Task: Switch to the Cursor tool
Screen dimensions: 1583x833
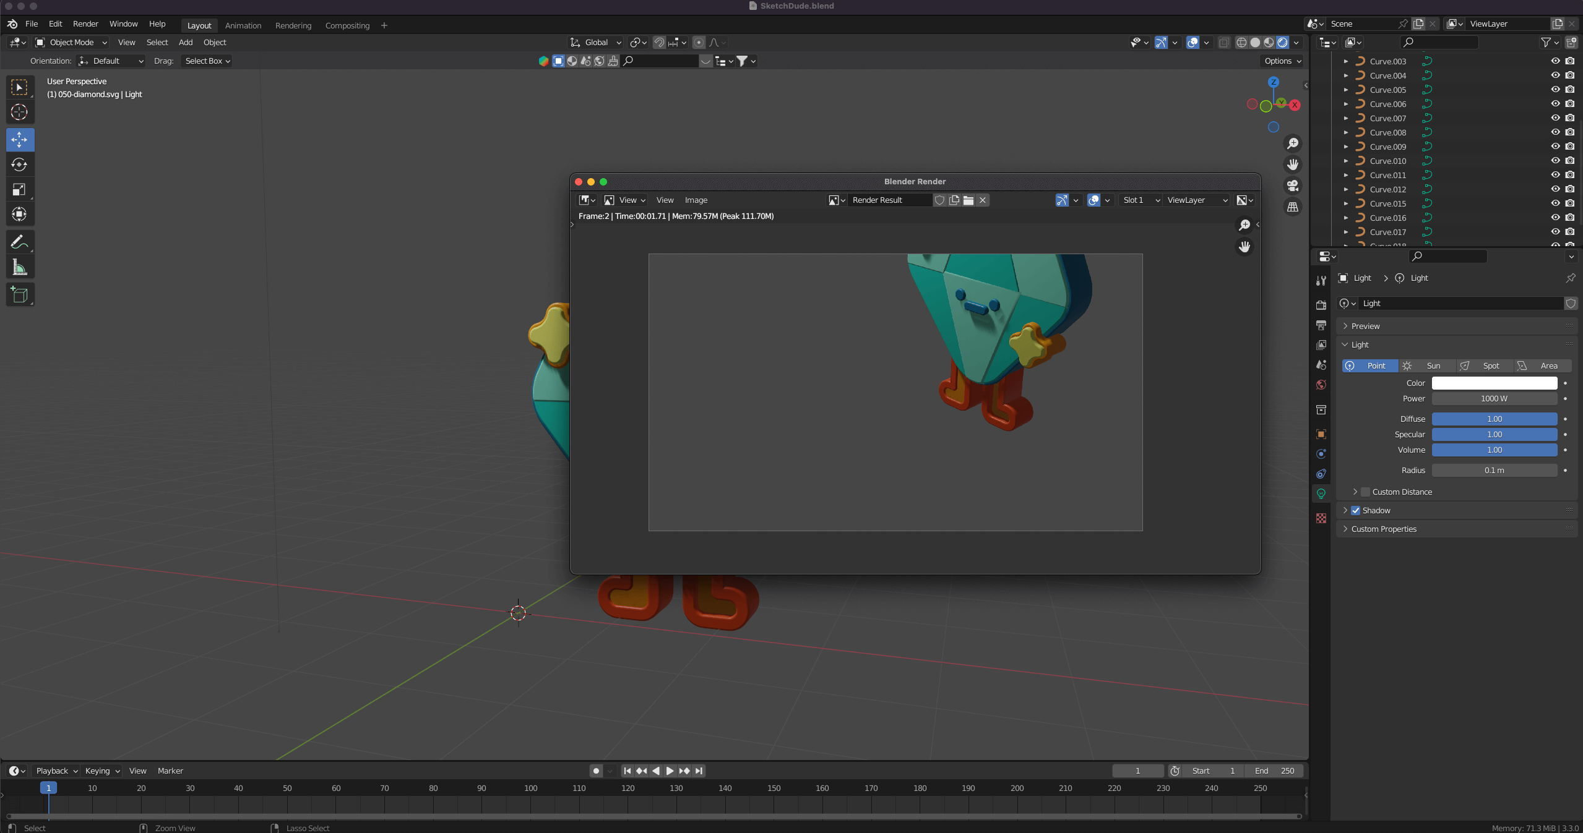Action: point(20,112)
